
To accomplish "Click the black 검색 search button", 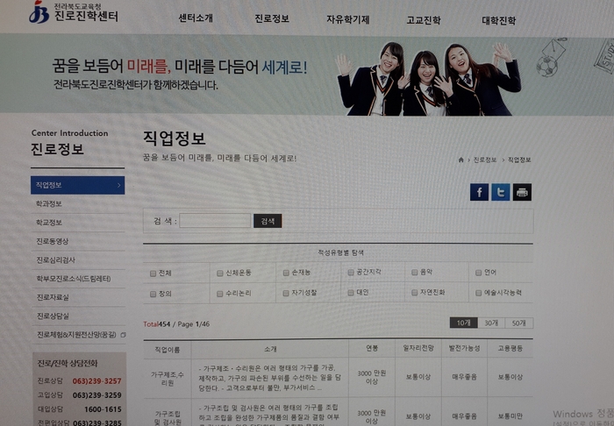I will pos(268,221).
